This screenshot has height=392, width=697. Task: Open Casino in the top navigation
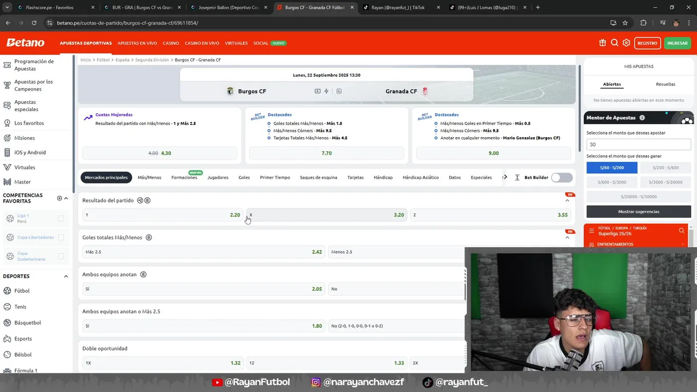pos(171,43)
